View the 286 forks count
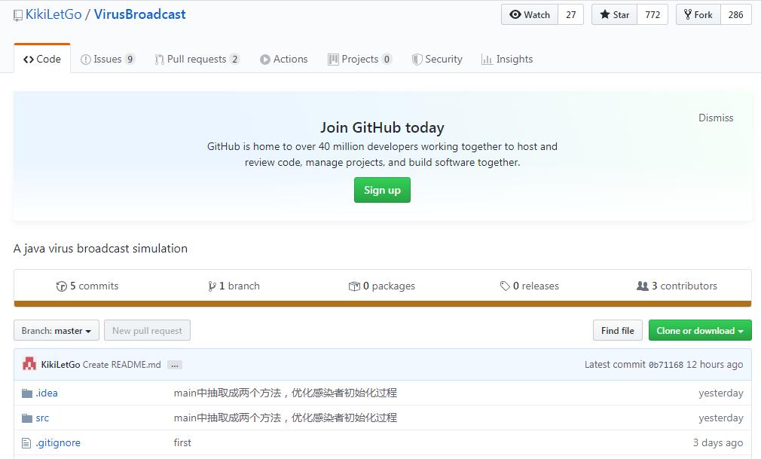The width and height of the screenshot is (761, 459). [736, 14]
